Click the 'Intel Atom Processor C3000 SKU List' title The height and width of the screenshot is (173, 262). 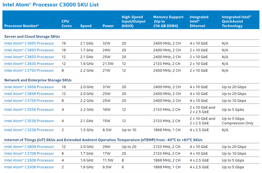[51, 5]
